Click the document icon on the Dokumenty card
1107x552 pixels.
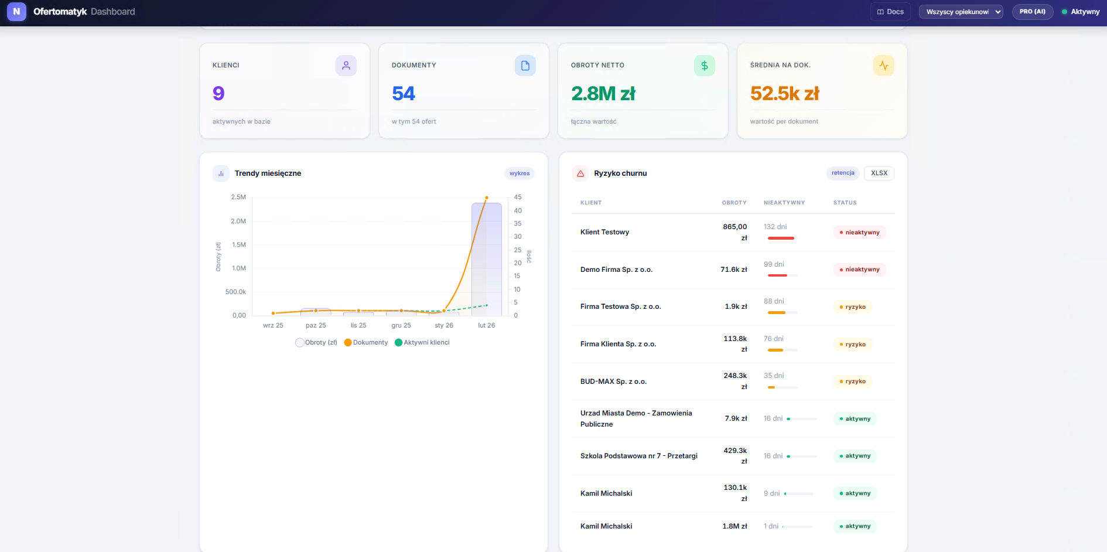(525, 66)
